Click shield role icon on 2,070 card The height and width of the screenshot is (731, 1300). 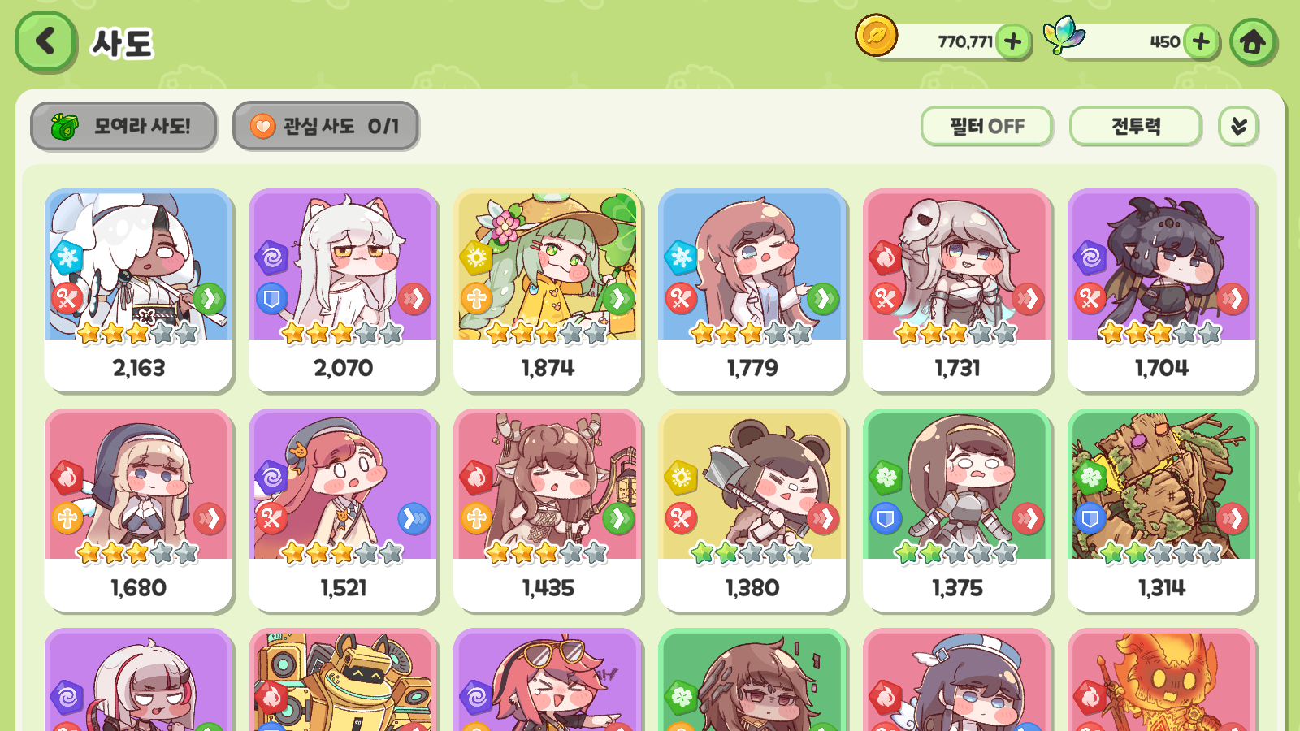pyautogui.click(x=271, y=299)
